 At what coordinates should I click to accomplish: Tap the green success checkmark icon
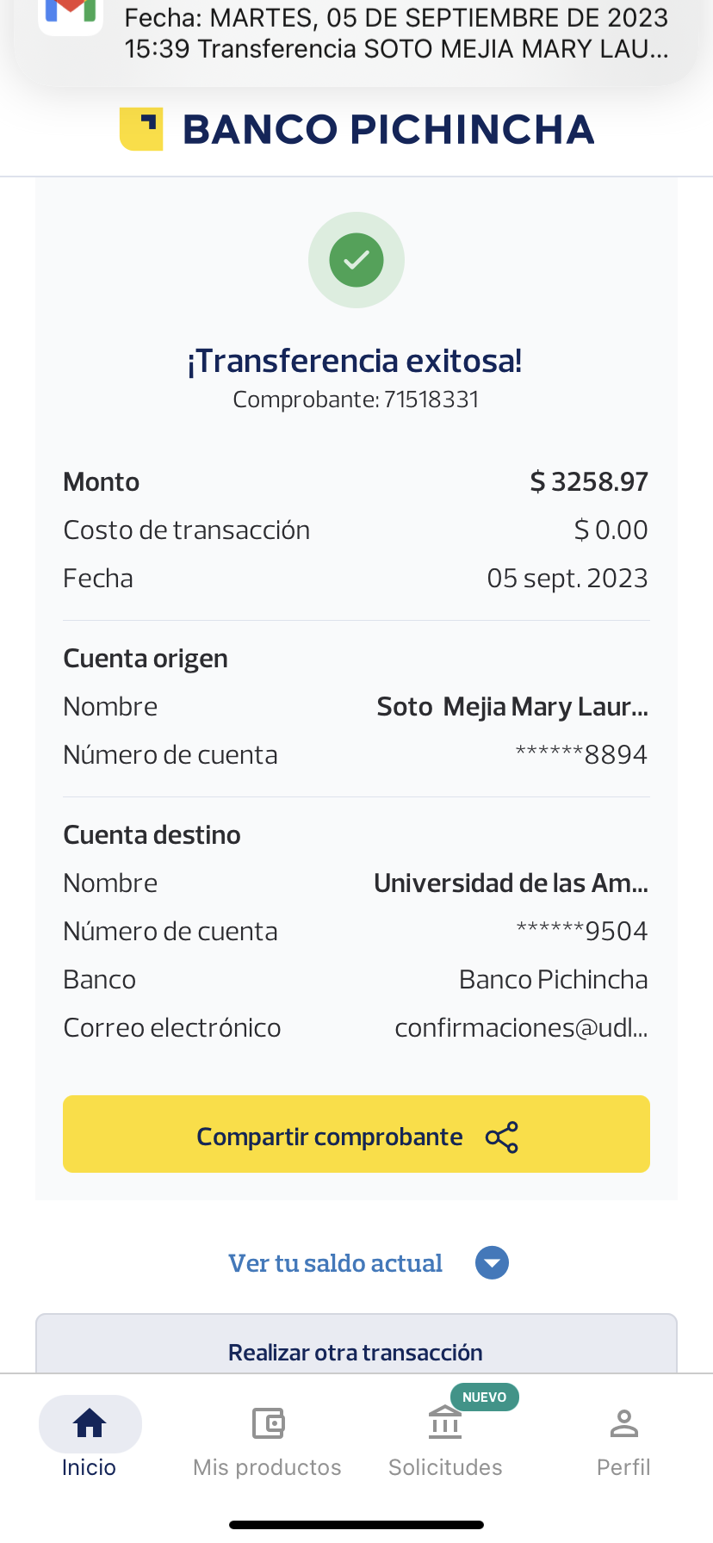point(356,259)
